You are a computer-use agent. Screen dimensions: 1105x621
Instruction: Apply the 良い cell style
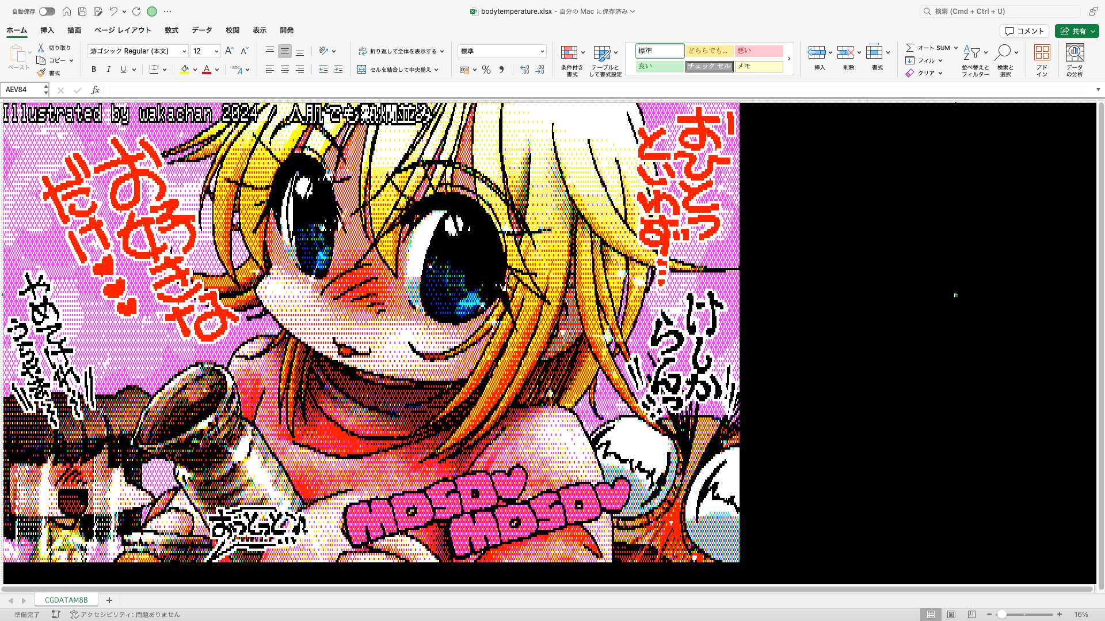pyautogui.click(x=660, y=66)
